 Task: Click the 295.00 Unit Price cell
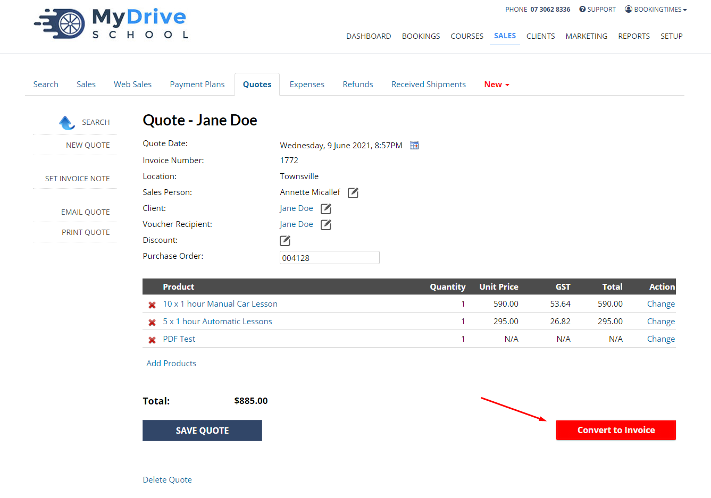[506, 322]
